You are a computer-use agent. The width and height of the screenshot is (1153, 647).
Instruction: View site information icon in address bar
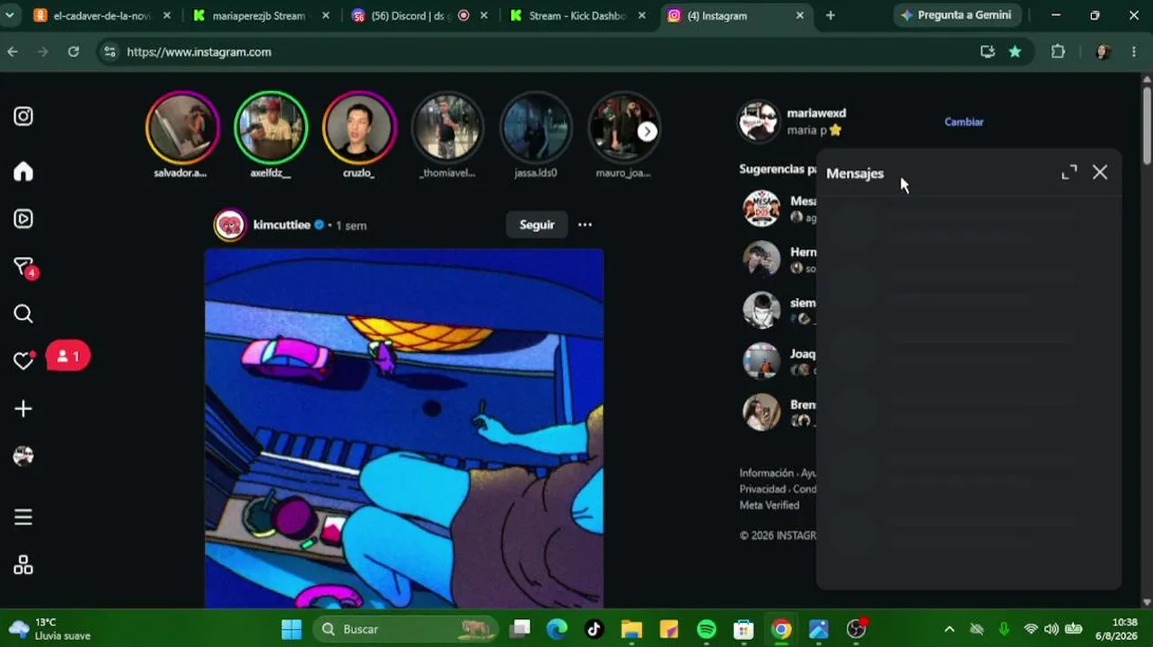coord(110,52)
